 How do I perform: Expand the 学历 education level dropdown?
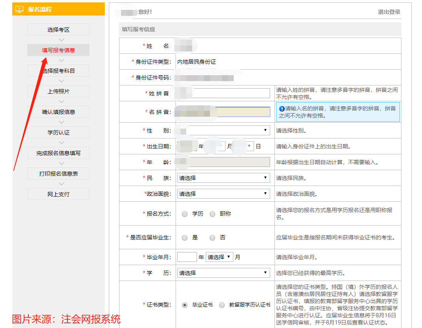tap(223, 273)
